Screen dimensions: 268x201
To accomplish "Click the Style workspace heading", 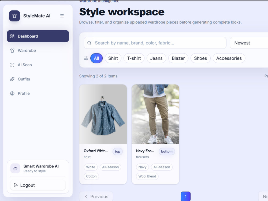I will [x=122, y=12].
